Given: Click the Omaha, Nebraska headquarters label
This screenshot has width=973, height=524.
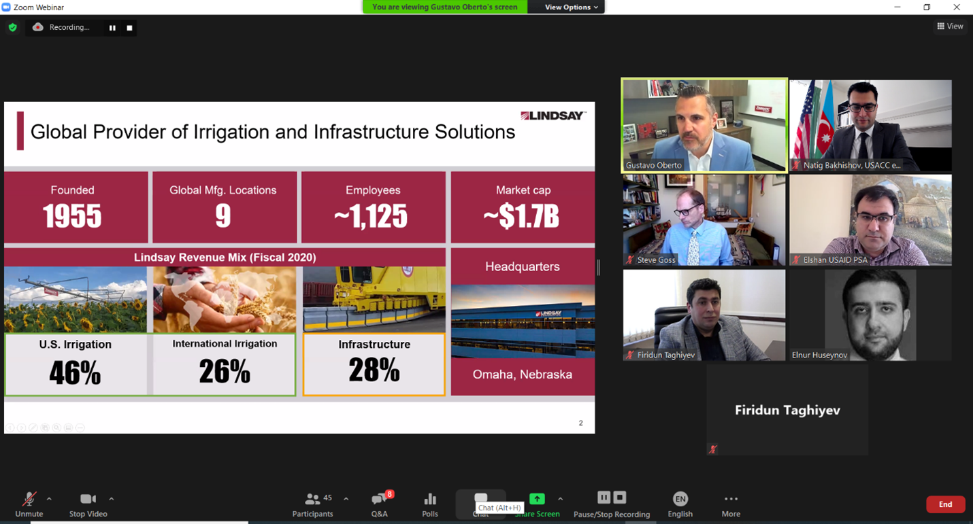Looking at the screenshot, I should click(x=523, y=374).
